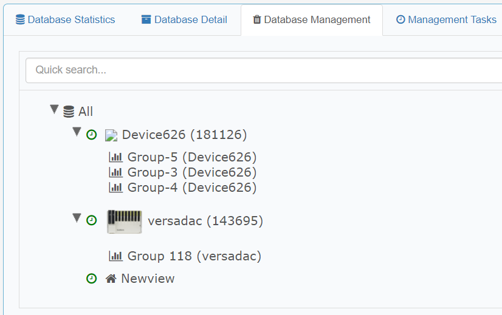This screenshot has height=315, width=502.
Task: Switch to the Database Statistics tab
Action: coord(65,20)
